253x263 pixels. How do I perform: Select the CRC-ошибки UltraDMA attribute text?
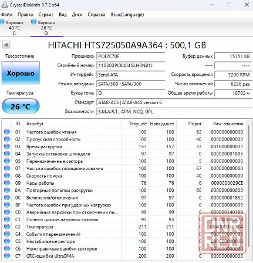click(x=50, y=256)
